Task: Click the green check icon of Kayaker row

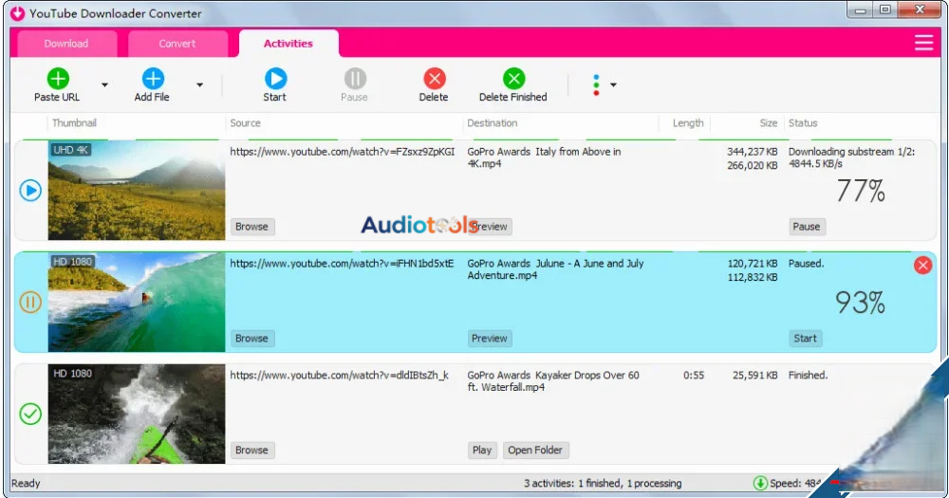Action: (x=30, y=414)
